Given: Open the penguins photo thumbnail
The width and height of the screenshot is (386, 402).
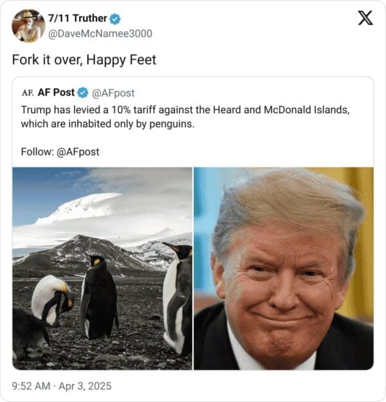Looking at the screenshot, I should click(102, 268).
